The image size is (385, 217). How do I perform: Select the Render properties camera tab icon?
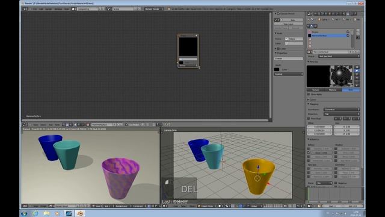pyautogui.click(x=315, y=14)
